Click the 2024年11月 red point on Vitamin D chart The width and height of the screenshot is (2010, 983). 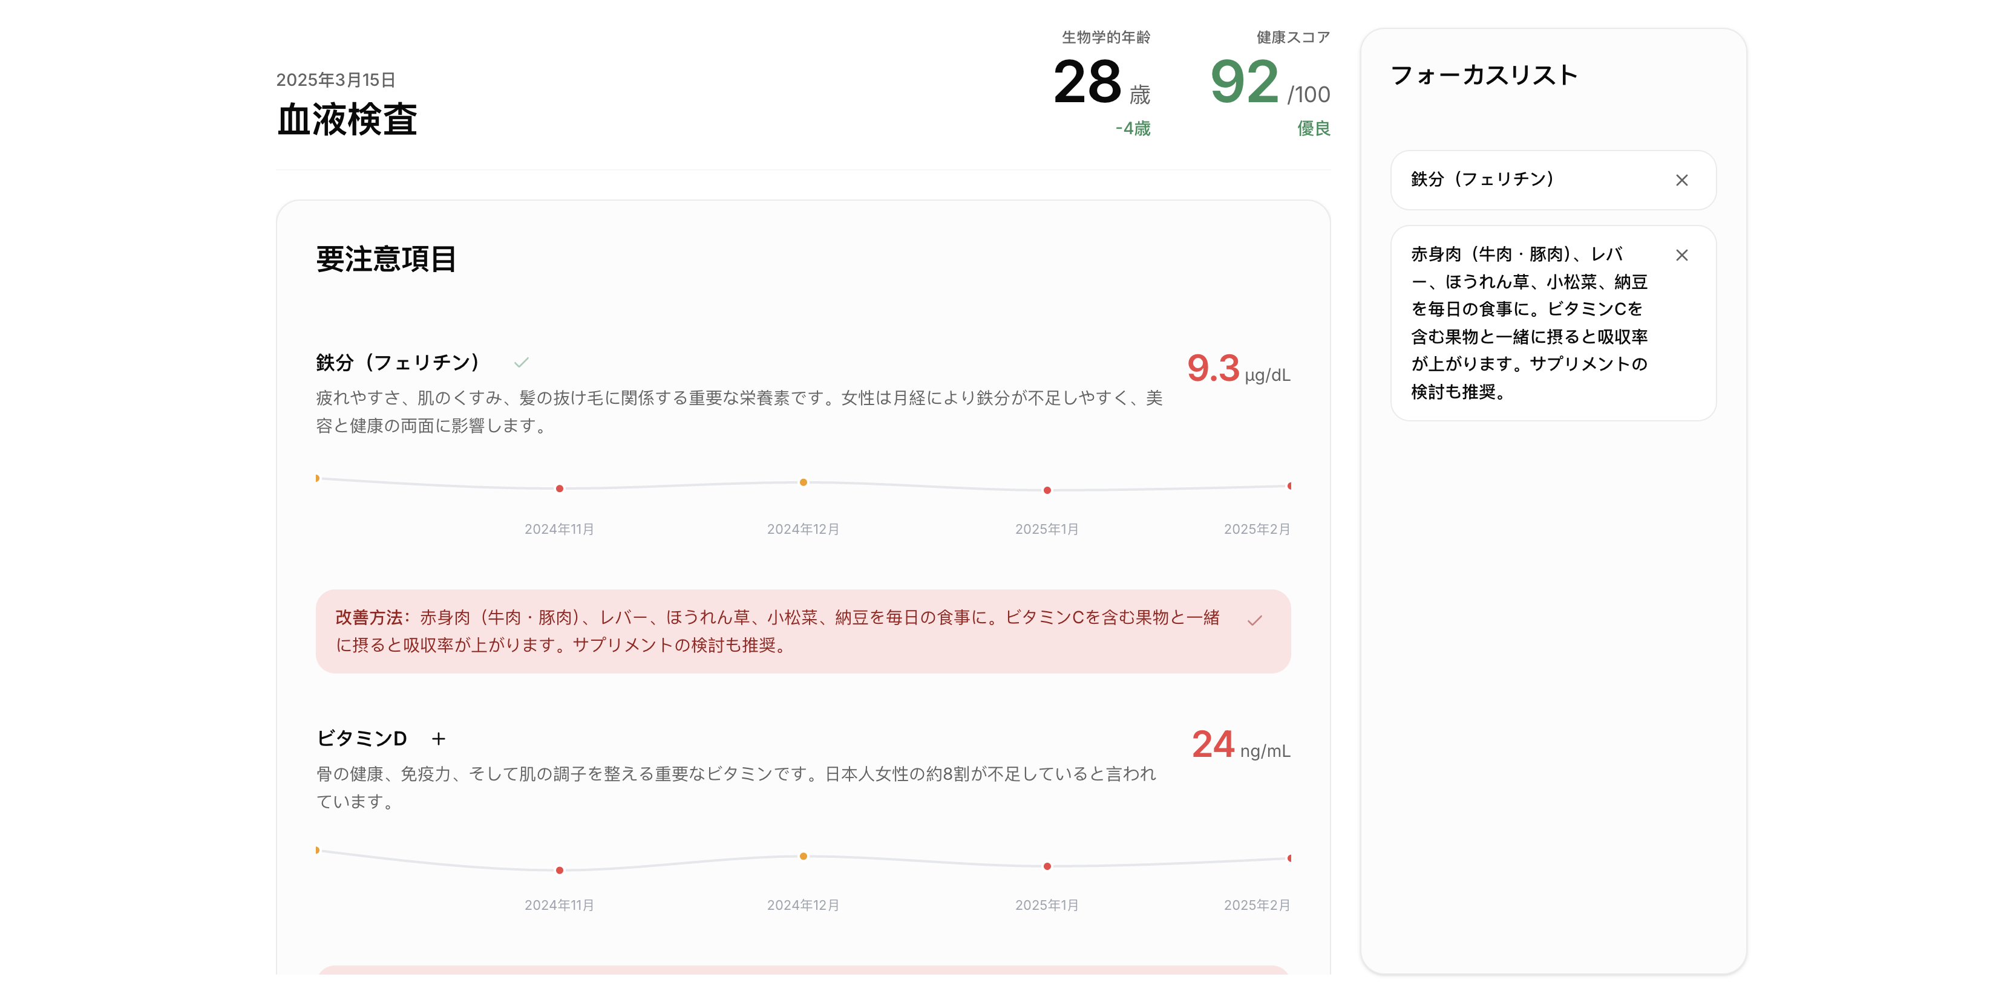click(x=560, y=870)
